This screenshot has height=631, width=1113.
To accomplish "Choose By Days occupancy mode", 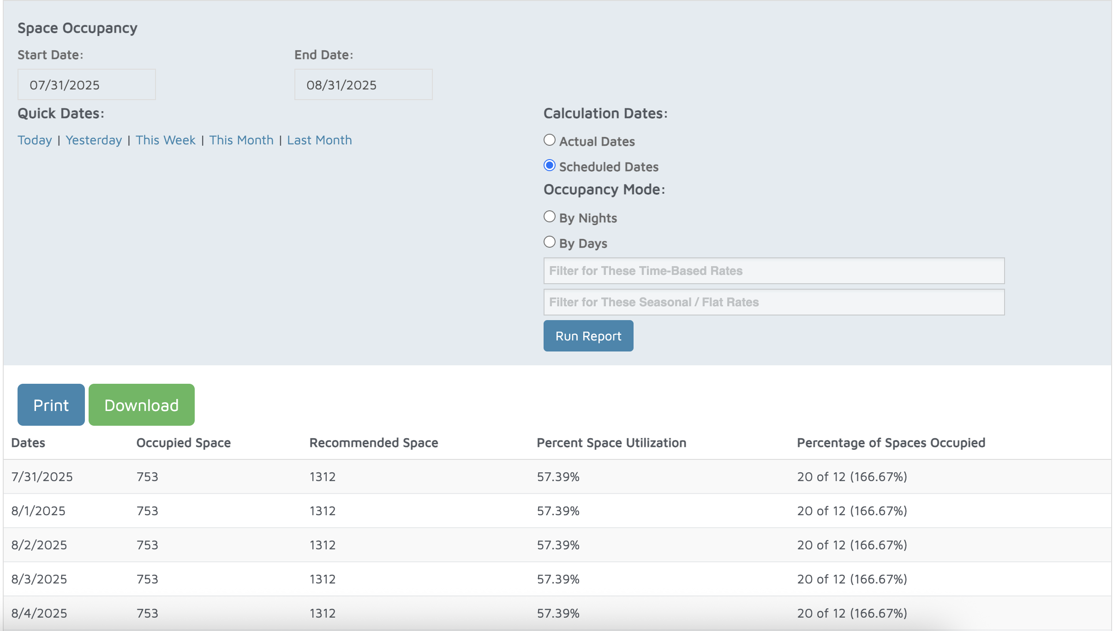I will point(549,242).
